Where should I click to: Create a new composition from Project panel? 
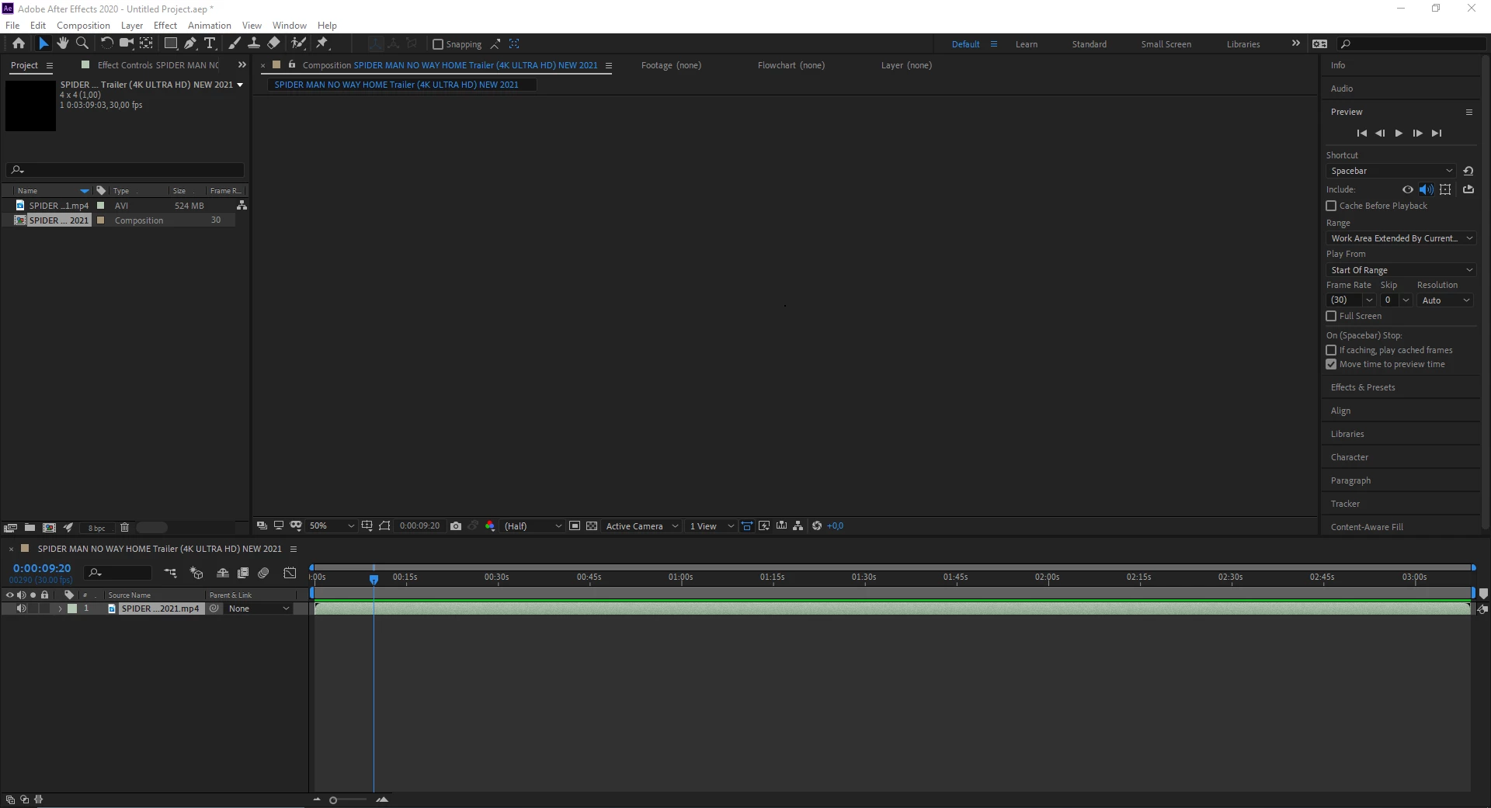click(x=49, y=527)
